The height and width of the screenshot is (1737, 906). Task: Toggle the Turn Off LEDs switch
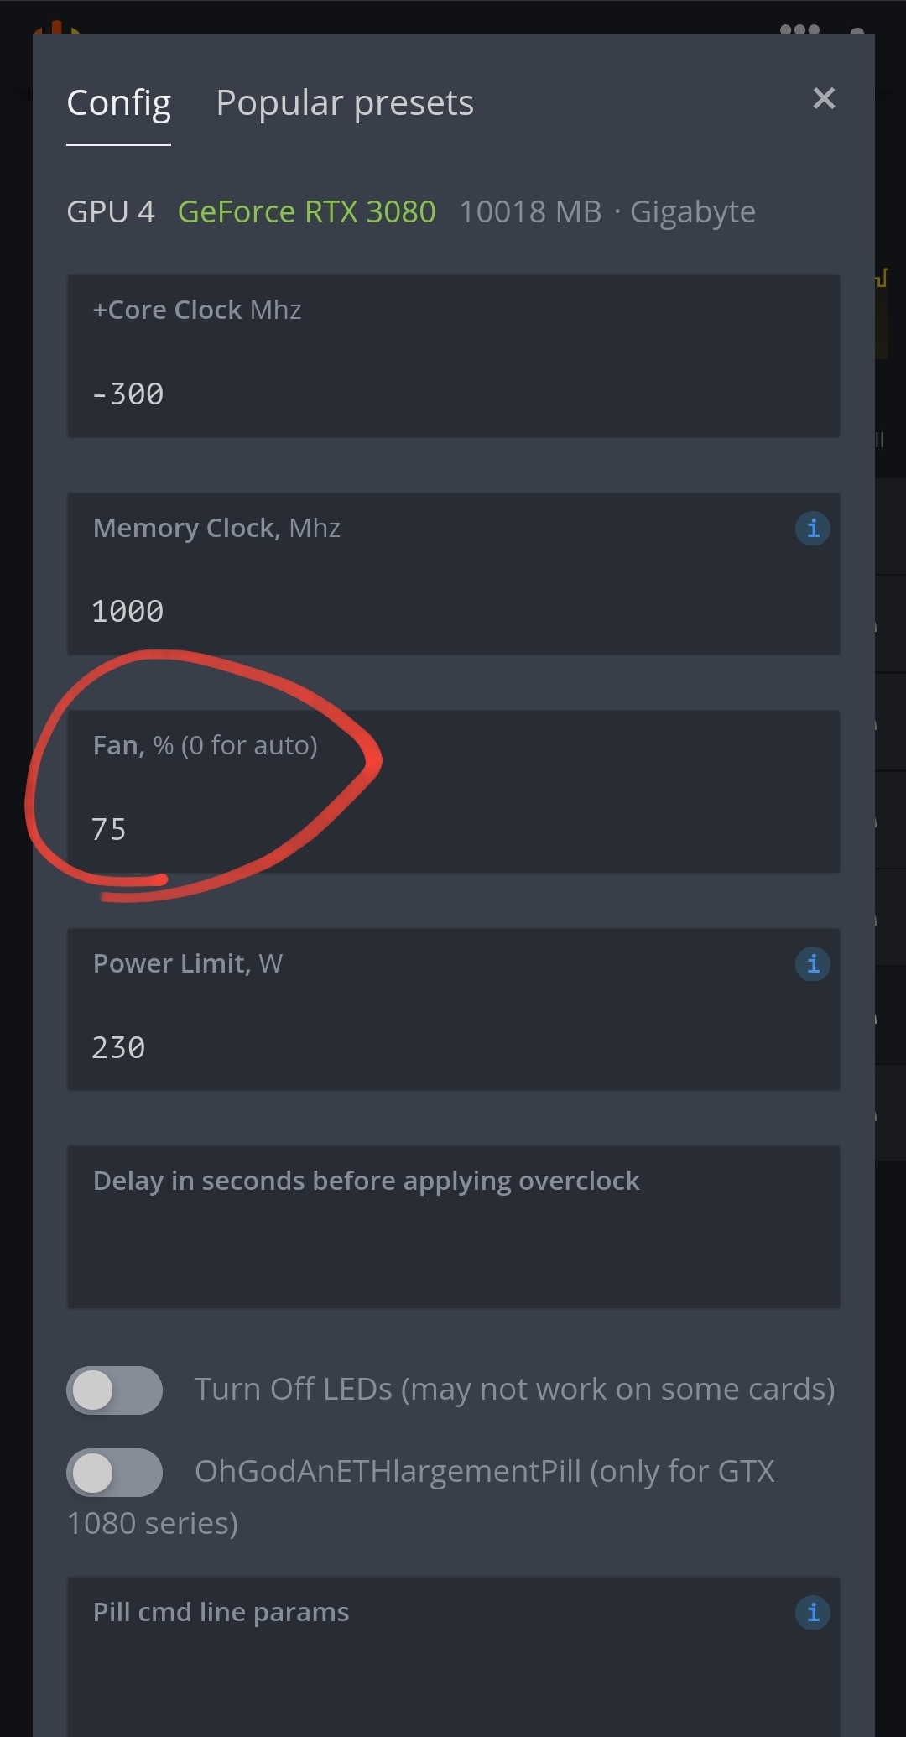click(x=114, y=1390)
